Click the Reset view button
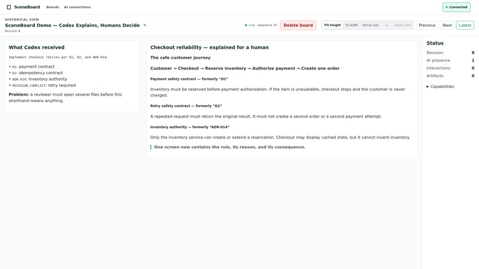The image size is (479, 269). coord(402,25)
